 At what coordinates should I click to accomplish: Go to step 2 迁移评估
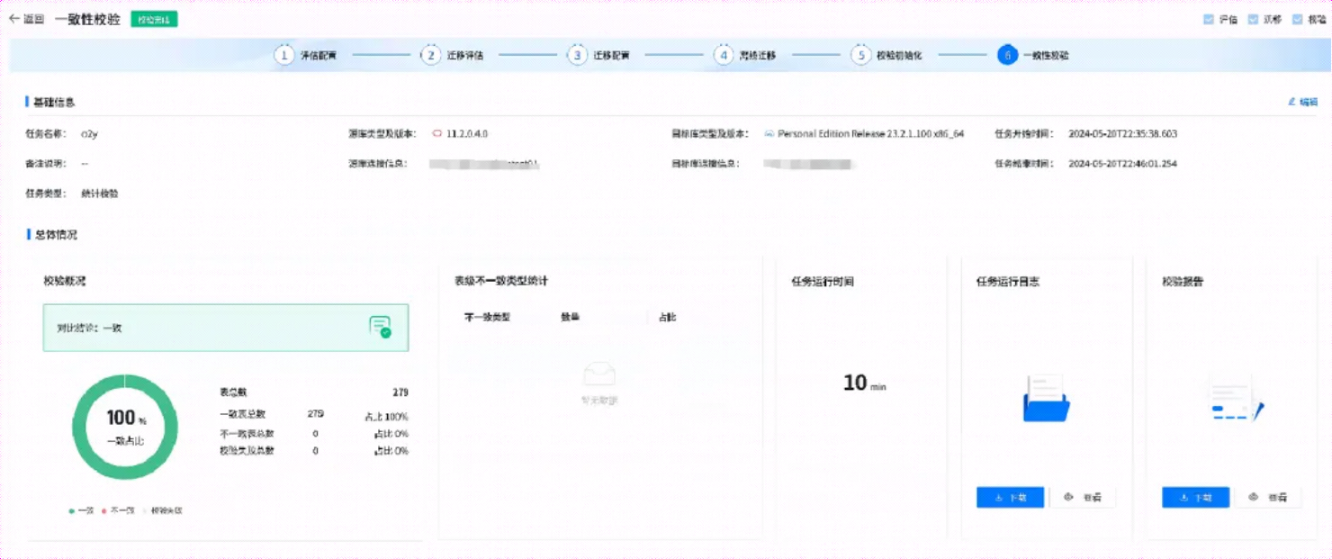tap(453, 55)
